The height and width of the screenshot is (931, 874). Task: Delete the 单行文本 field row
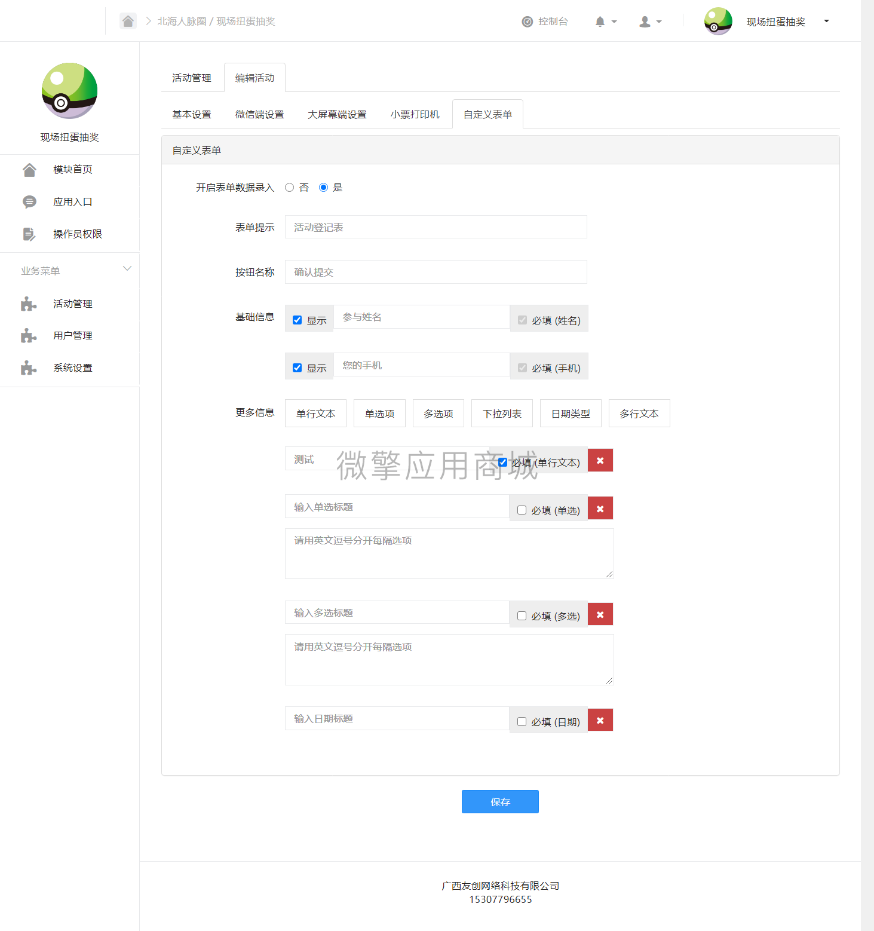tap(600, 460)
